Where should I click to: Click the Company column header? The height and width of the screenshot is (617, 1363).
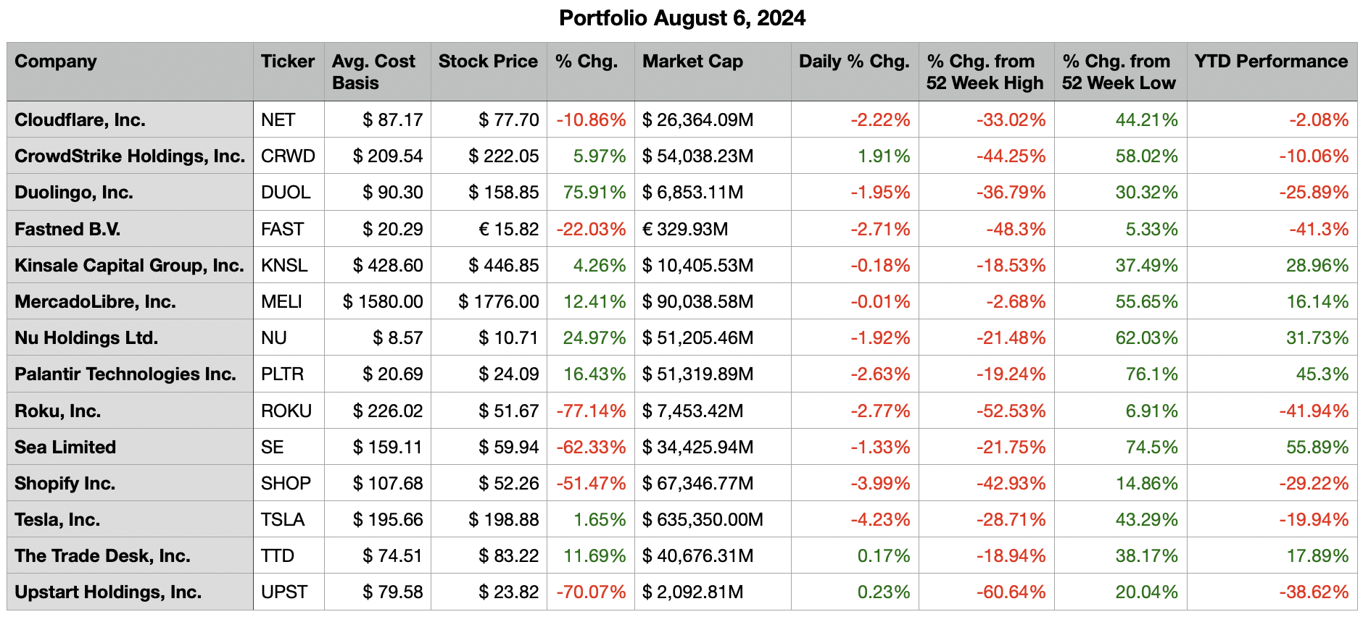56,62
